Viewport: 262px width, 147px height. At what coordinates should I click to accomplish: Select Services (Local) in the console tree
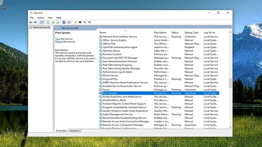click(40, 27)
